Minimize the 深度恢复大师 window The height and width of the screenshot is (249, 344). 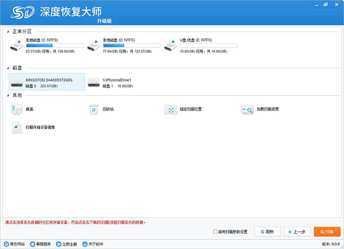pyautogui.click(x=316, y=5)
